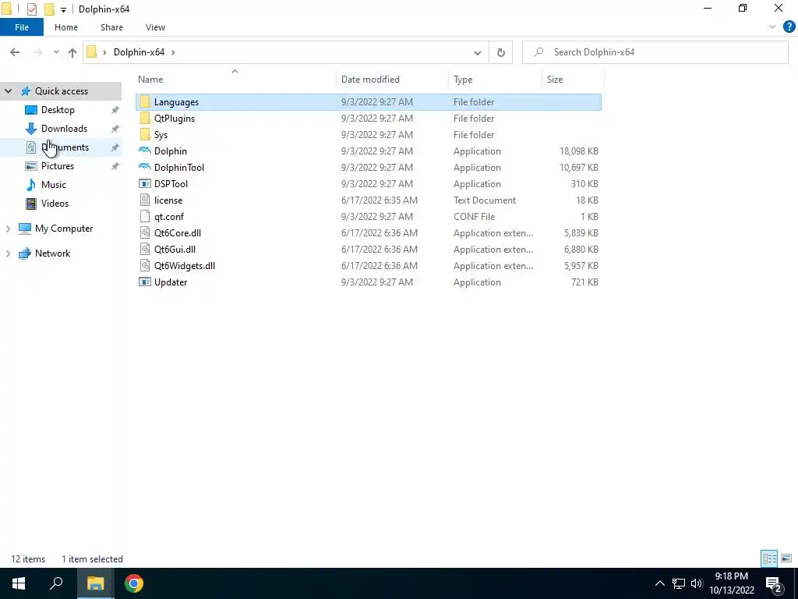Select the Languages folder icon

click(145, 102)
